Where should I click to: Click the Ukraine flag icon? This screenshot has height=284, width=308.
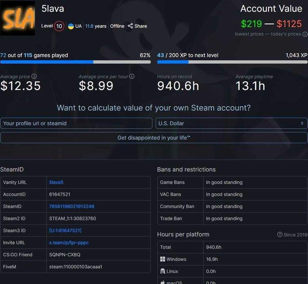(71, 26)
